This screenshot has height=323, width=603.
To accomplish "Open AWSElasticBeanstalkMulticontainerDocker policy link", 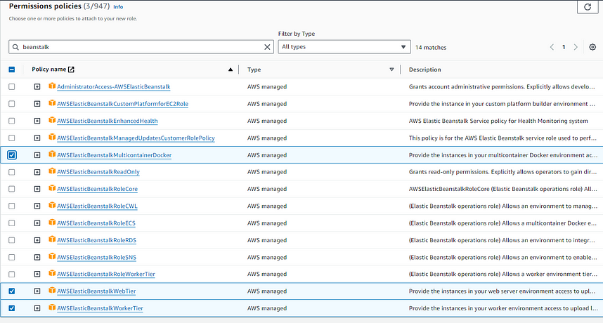I will pos(115,155).
